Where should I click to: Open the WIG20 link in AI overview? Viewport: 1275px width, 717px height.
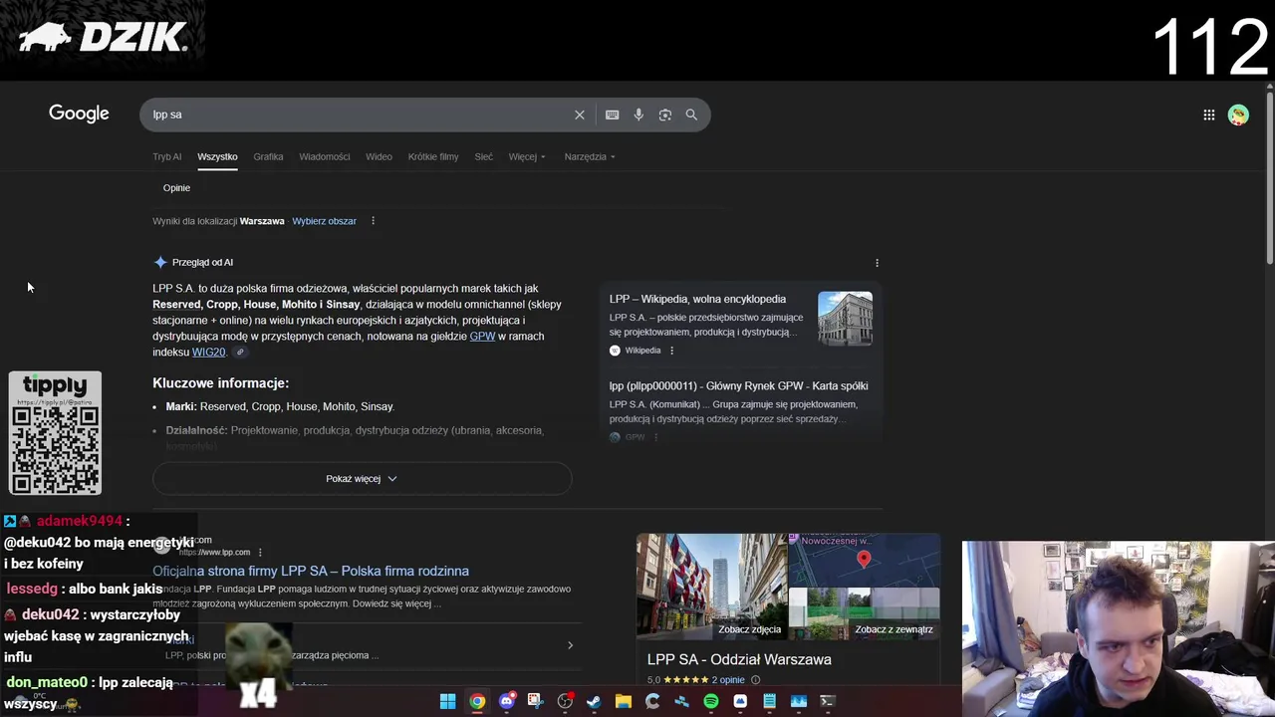[209, 353]
